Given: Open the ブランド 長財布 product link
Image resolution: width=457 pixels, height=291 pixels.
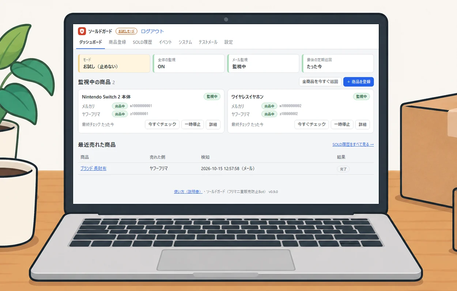Looking at the screenshot, I should 94,169.
